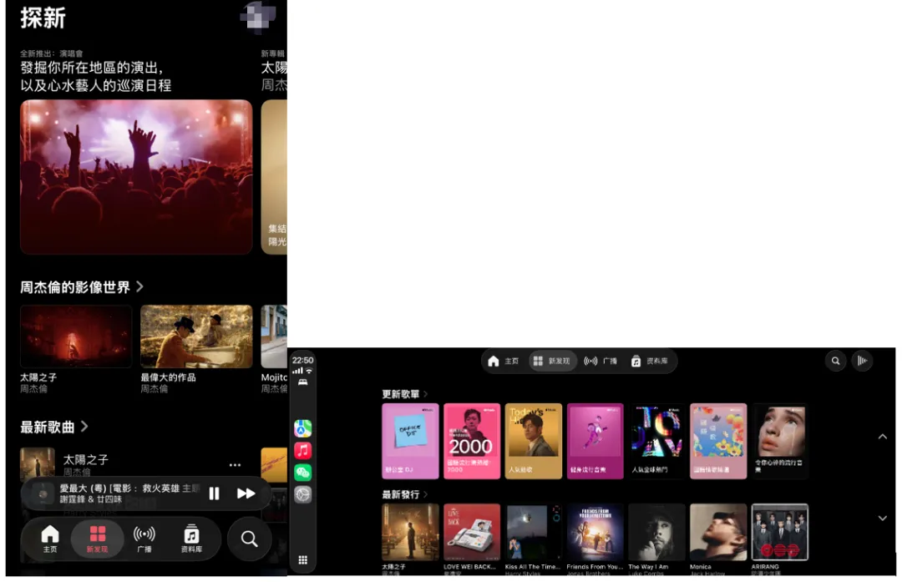Screen dimensions: 902x582
Task: Open The Way I Am album cover
Action: (656, 532)
